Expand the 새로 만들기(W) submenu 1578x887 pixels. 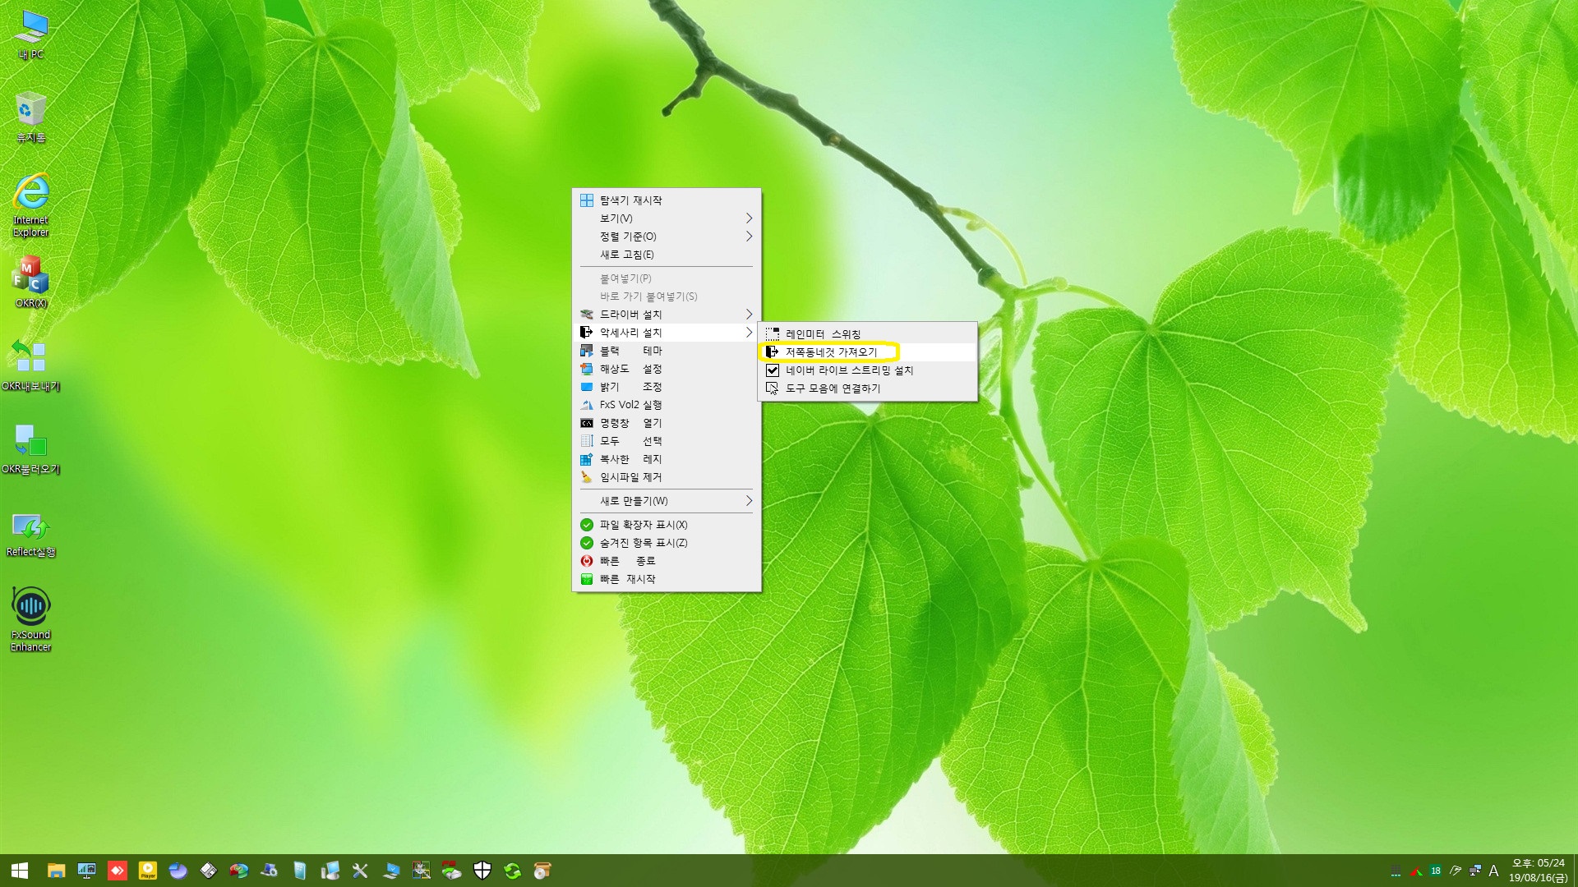pyautogui.click(x=667, y=501)
